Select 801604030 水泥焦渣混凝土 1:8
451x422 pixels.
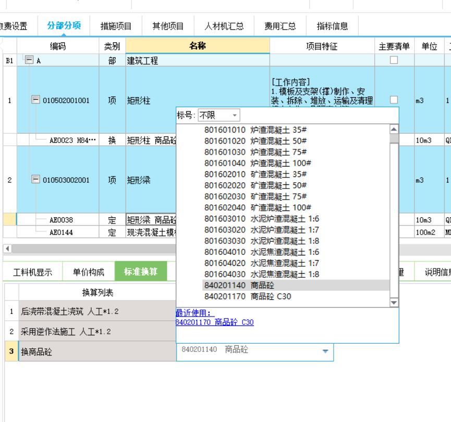pyautogui.click(x=296, y=274)
